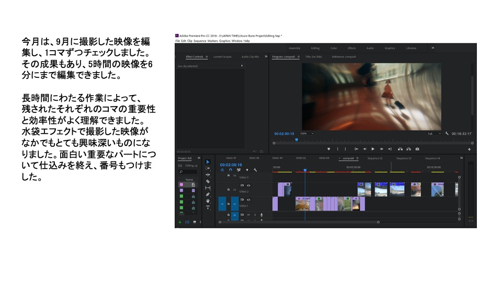
Task: Expand Project panel overflow chevrons
Action: (x=199, y=158)
